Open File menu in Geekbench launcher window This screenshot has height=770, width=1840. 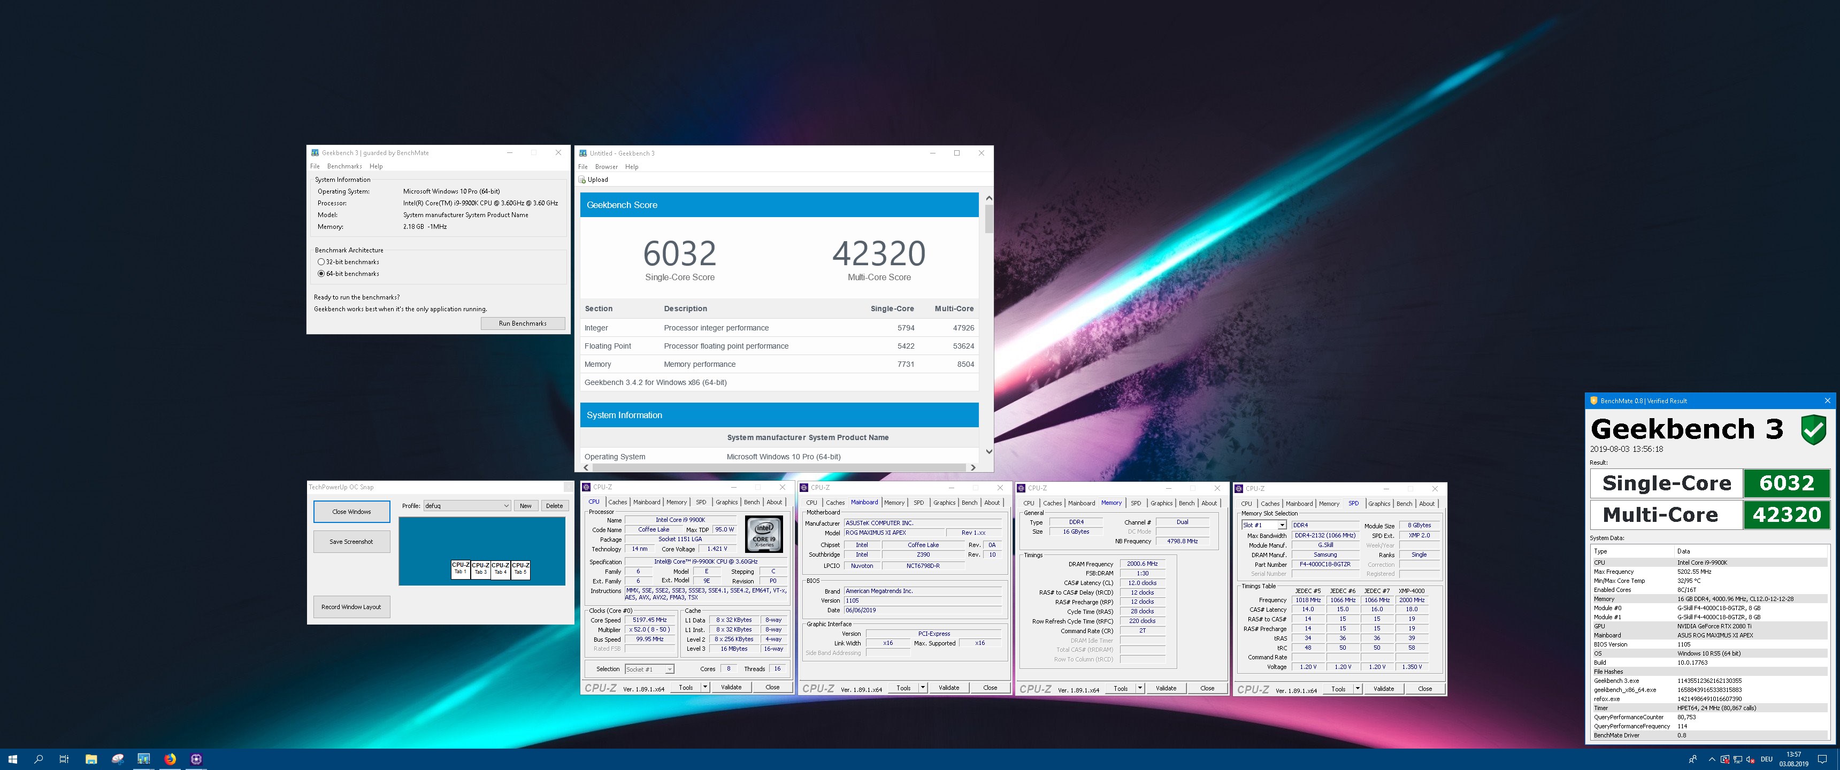coord(315,166)
